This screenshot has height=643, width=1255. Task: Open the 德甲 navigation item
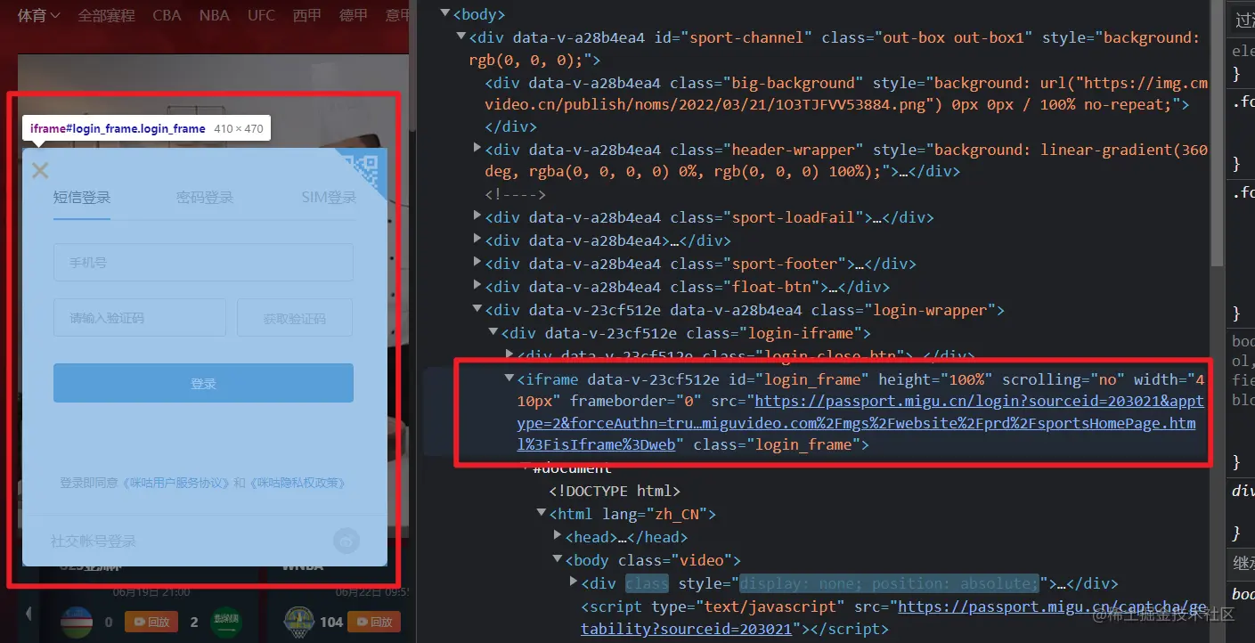pos(354,15)
